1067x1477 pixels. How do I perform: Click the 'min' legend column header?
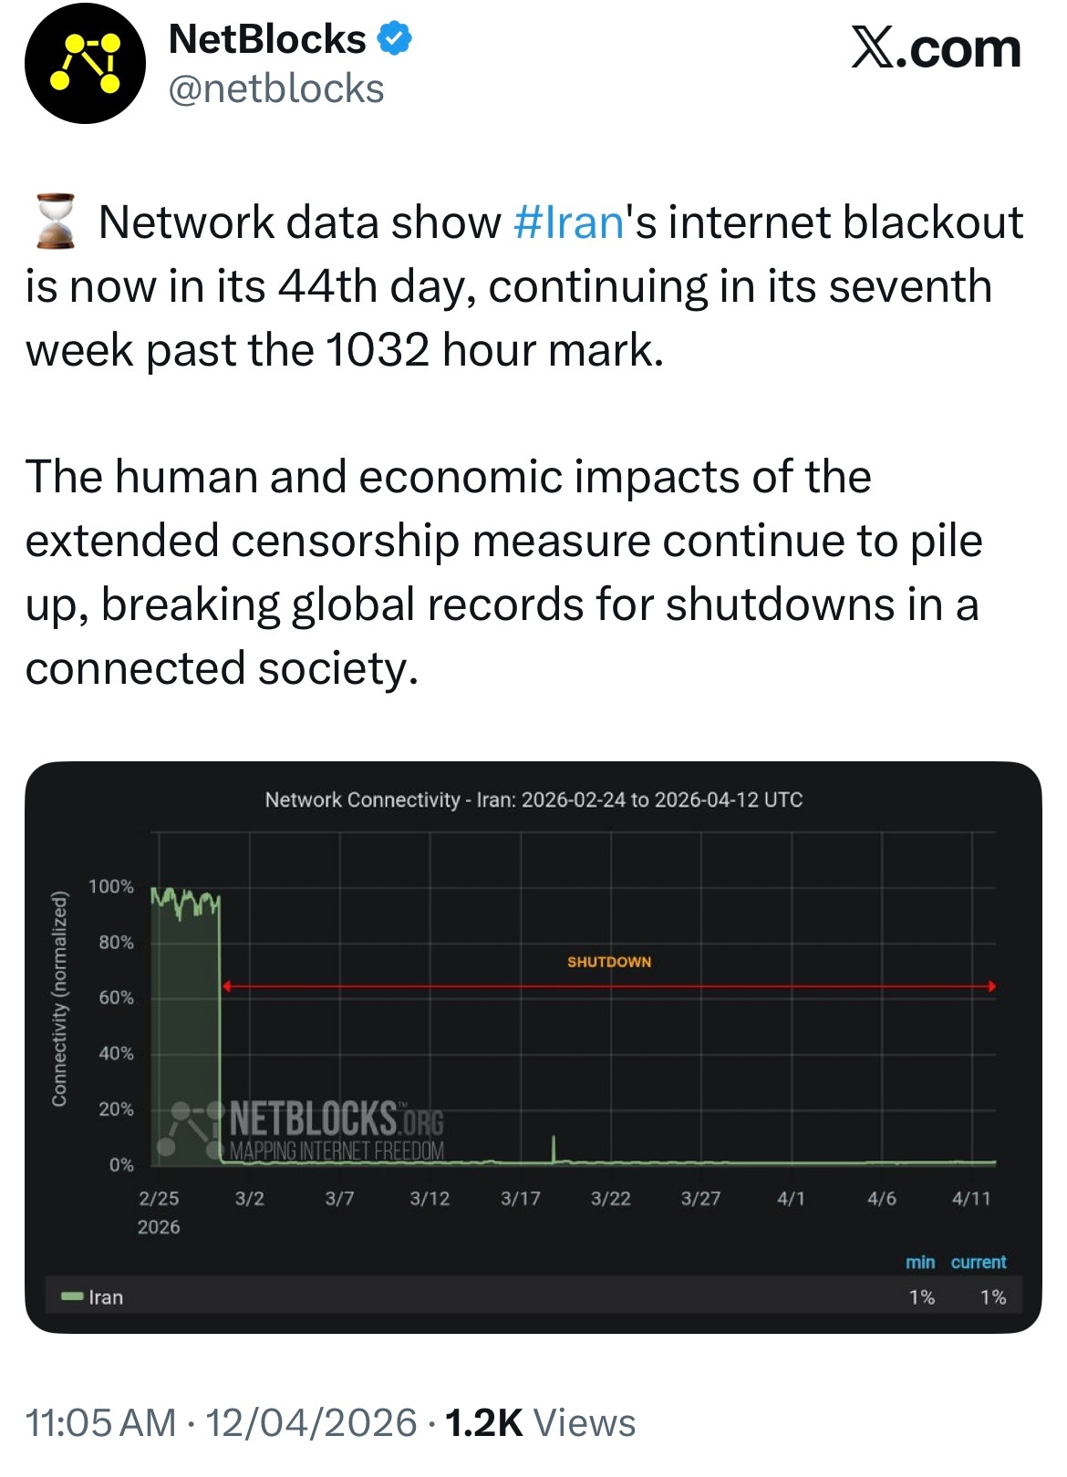920,1262
